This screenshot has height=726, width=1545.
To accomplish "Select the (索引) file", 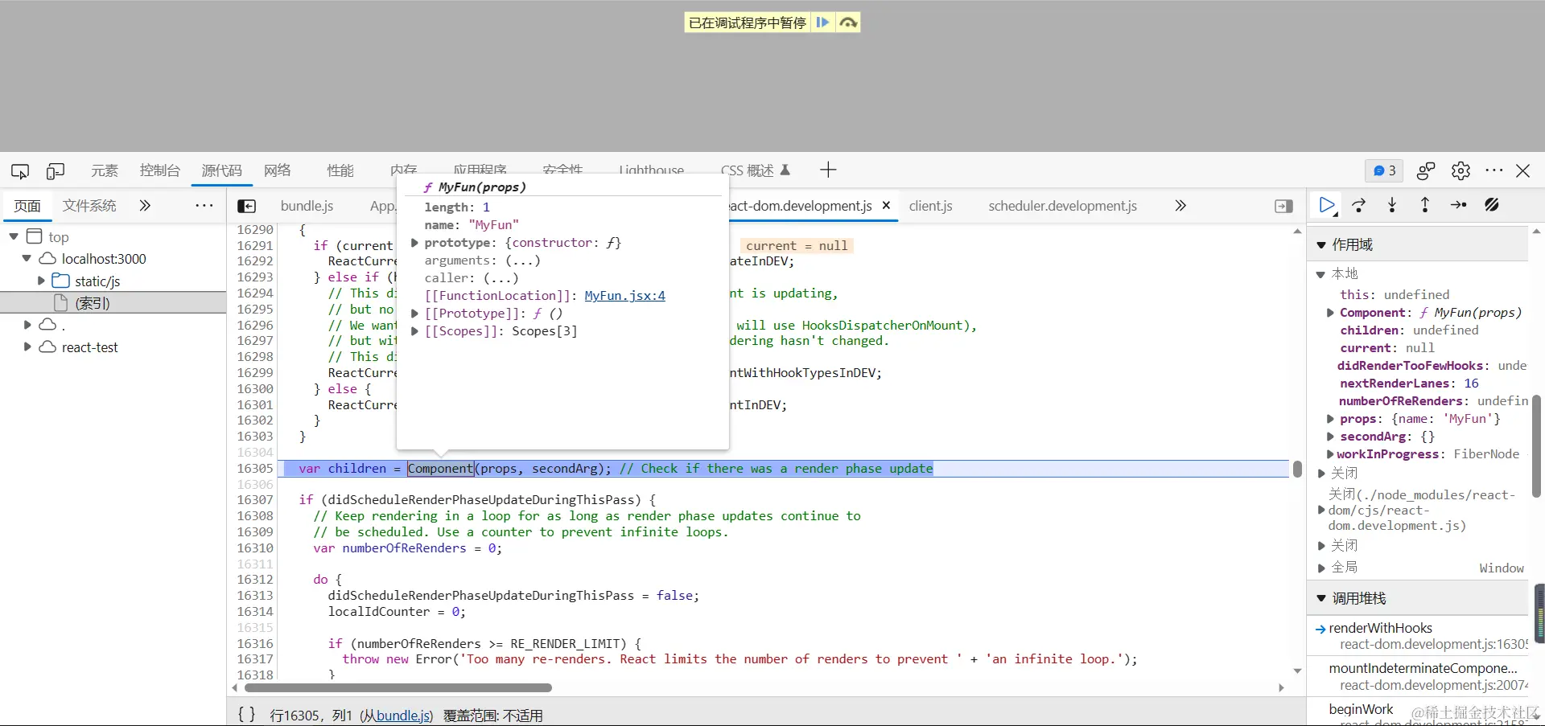I will point(93,303).
